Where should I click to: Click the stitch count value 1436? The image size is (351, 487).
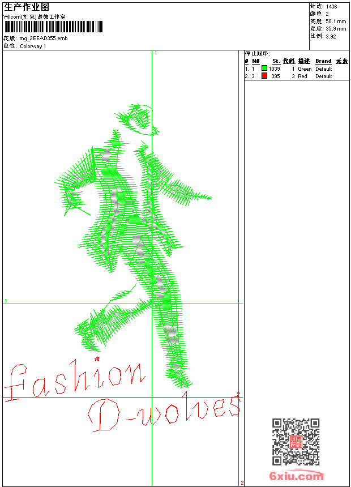coord(331,6)
